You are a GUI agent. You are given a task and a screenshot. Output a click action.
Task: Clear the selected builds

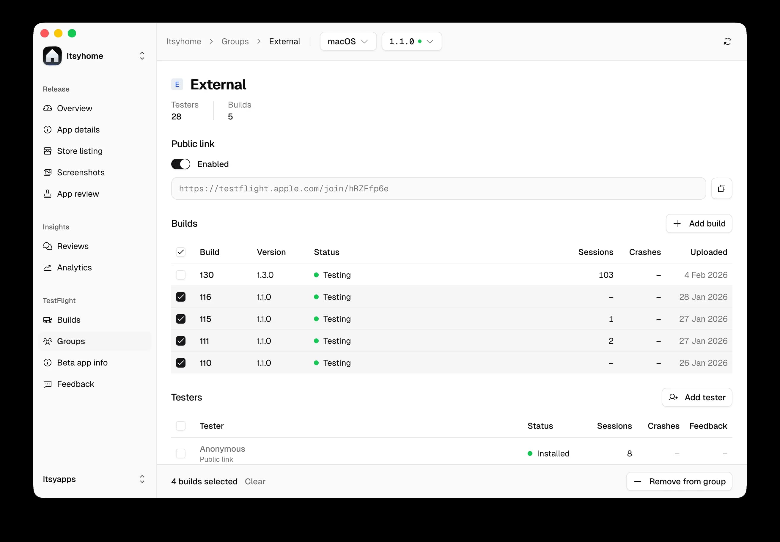coord(255,481)
